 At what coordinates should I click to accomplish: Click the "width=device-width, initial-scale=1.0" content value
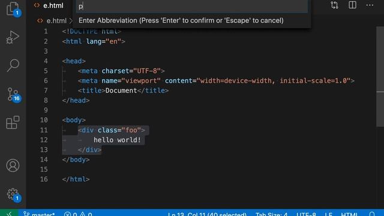coord(274,81)
